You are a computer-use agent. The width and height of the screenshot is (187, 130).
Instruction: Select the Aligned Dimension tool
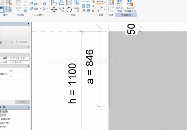(x=100, y=9)
